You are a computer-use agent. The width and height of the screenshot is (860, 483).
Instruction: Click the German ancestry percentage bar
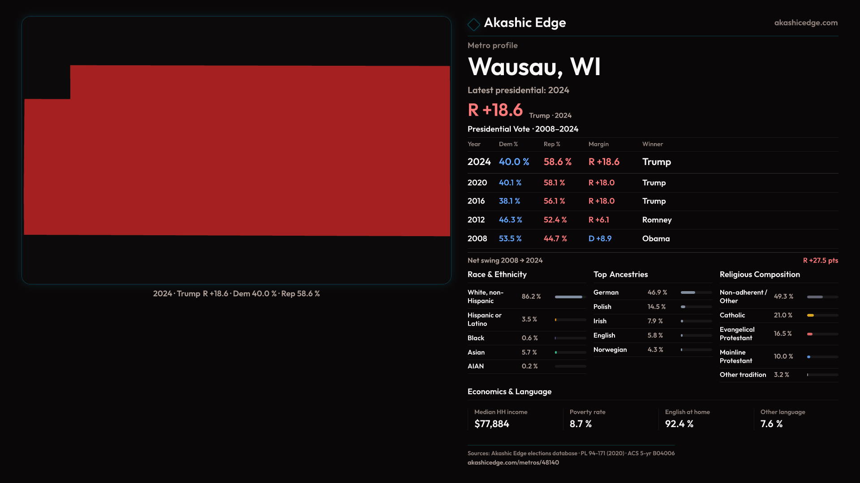[688, 292]
